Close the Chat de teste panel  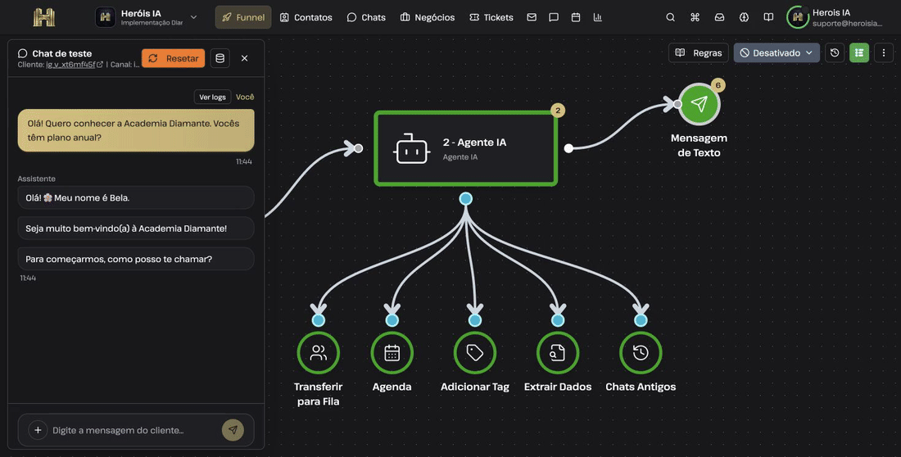pyautogui.click(x=244, y=58)
